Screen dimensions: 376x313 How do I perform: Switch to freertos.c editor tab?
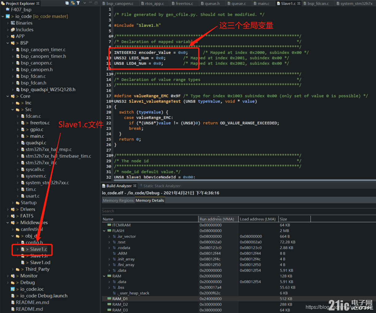point(182,3)
